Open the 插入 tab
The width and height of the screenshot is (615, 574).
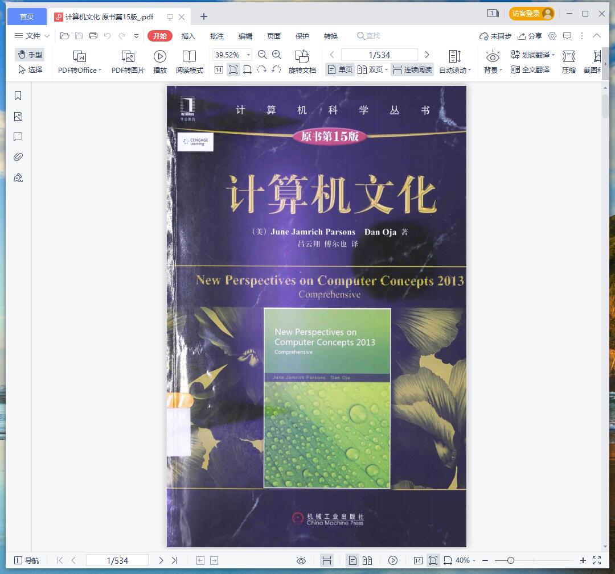pyautogui.click(x=188, y=36)
